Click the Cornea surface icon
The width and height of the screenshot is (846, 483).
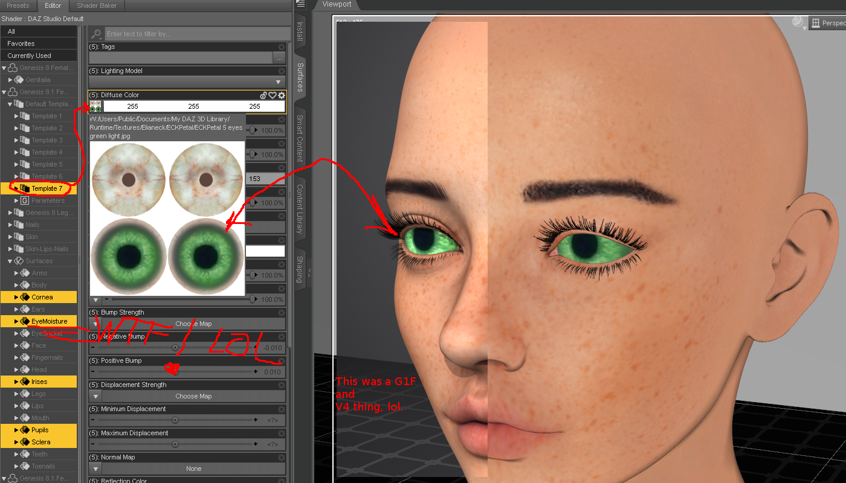25,297
